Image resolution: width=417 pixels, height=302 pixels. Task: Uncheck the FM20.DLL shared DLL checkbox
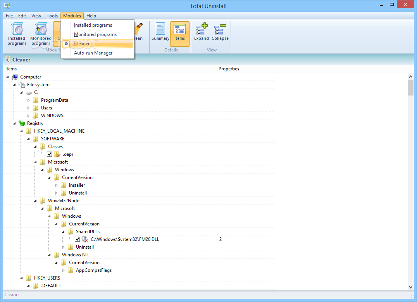click(78, 239)
